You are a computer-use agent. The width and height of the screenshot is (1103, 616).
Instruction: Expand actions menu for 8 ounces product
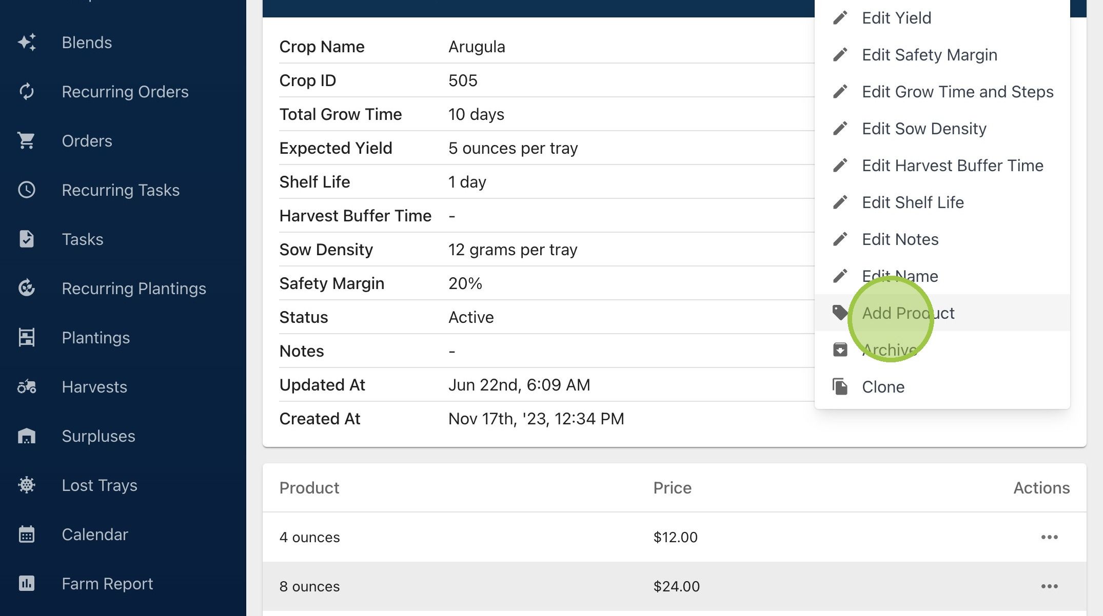coord(1050,586)
